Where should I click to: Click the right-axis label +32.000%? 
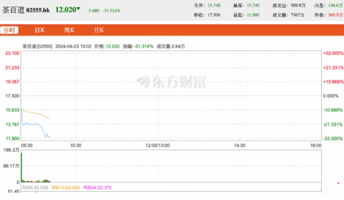(333, 53)
